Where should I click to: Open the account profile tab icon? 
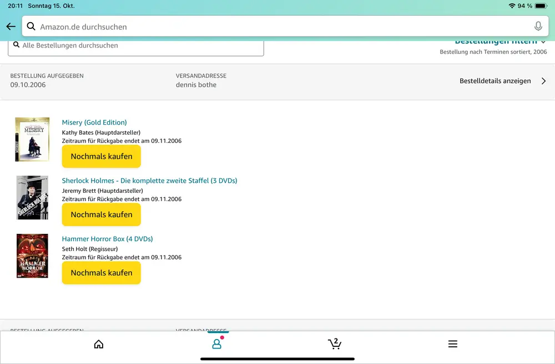(x=216, y=344)
